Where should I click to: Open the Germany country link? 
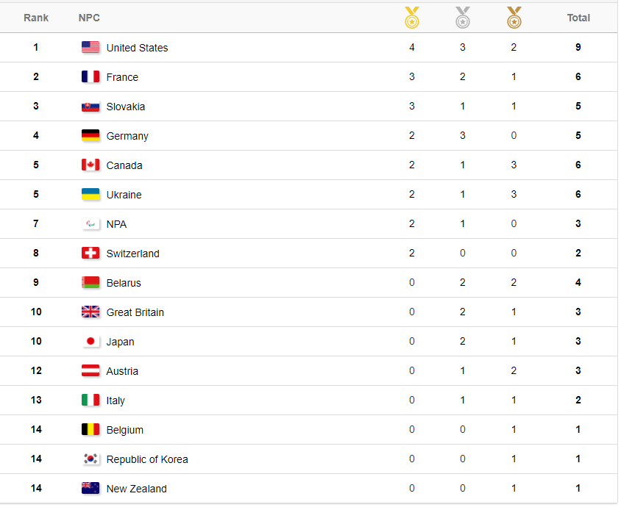click(x=127, y=136)
